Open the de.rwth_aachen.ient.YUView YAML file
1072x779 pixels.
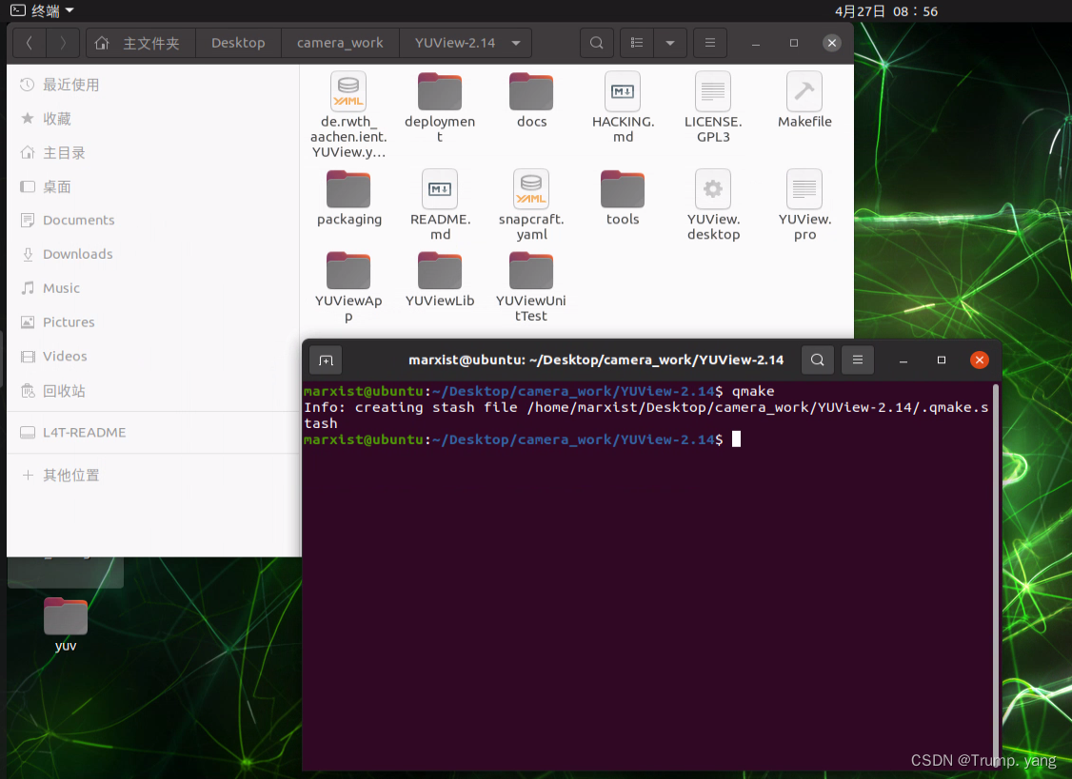(x=348, y=92)
